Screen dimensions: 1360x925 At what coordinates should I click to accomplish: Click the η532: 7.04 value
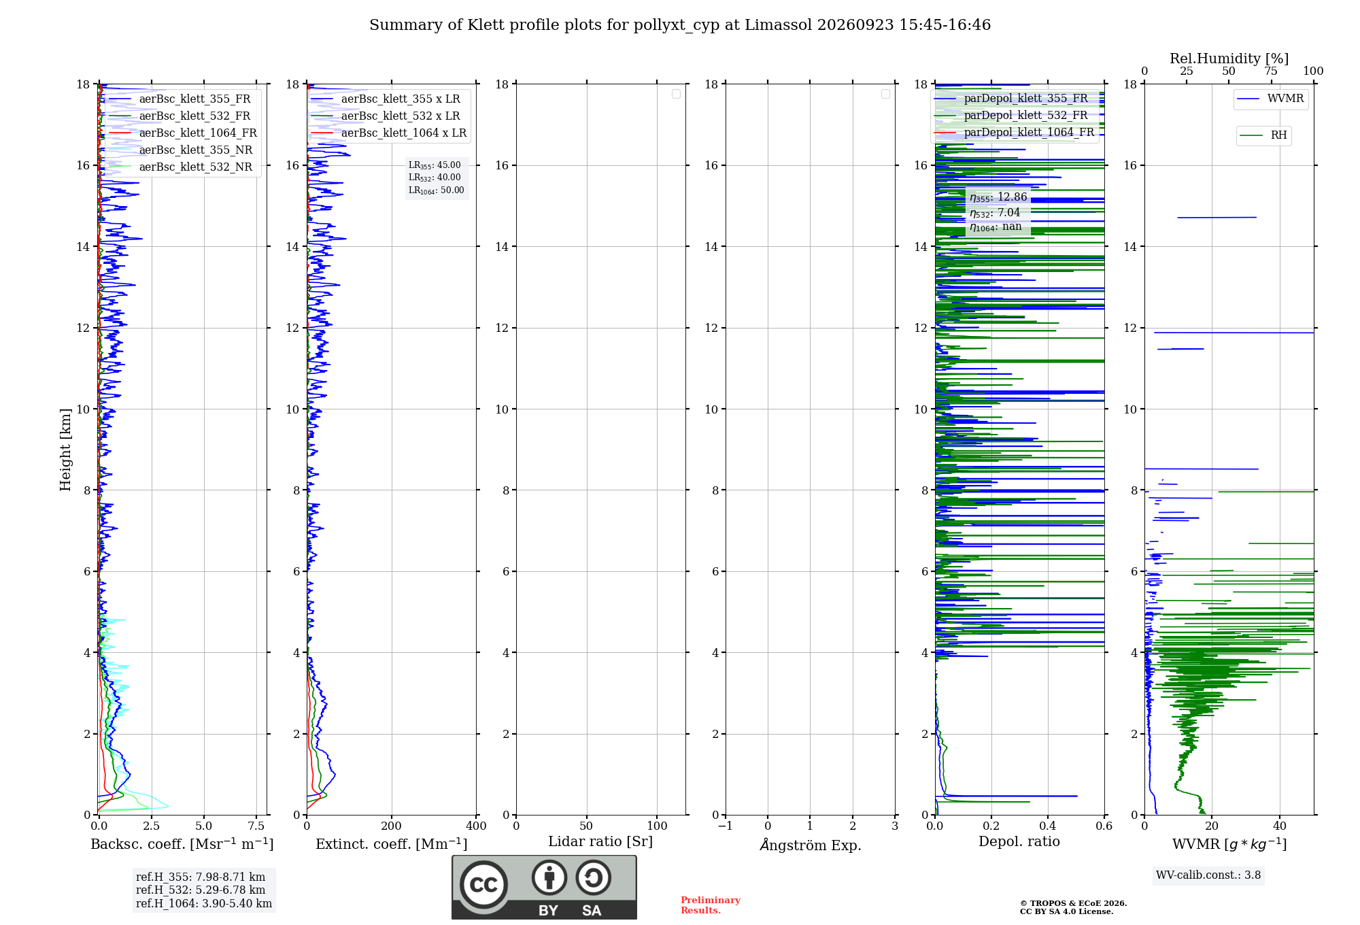click(x=995, y=213)
